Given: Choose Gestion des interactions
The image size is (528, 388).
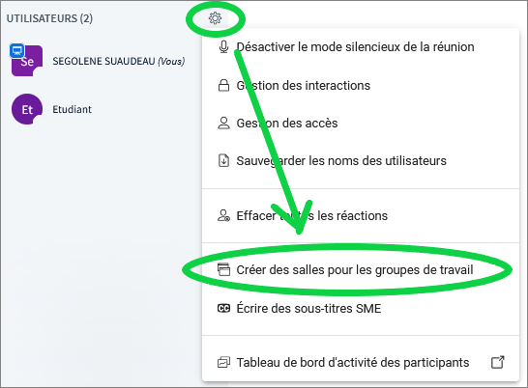Looking at the screenshot, I should tap(361, 85).
